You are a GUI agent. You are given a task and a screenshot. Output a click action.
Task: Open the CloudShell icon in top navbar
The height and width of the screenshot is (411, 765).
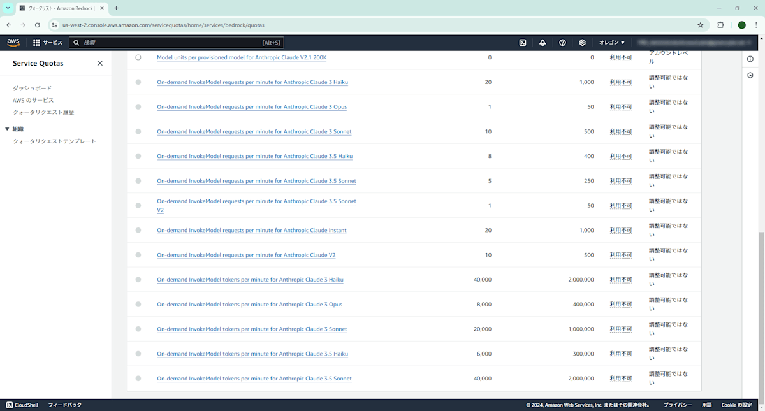click(x=523, y=43)
